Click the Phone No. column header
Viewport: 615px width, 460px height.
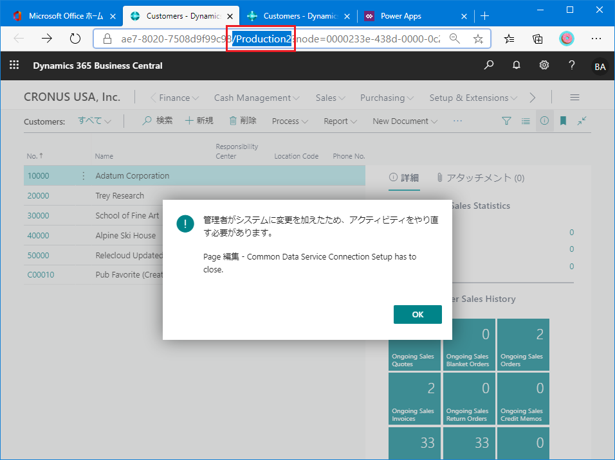click(x=349, y=156)
